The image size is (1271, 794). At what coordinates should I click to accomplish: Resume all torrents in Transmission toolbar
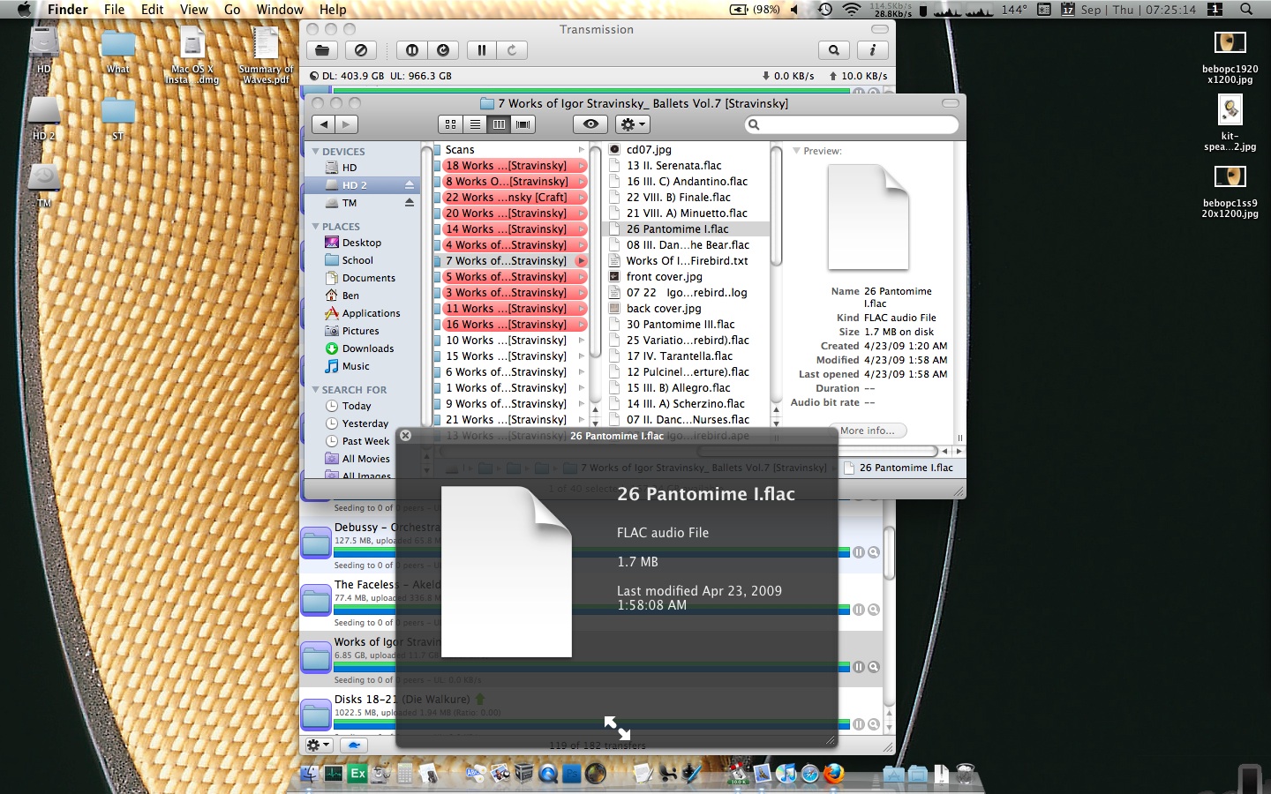pyautogui.click(x=443, y=50)
